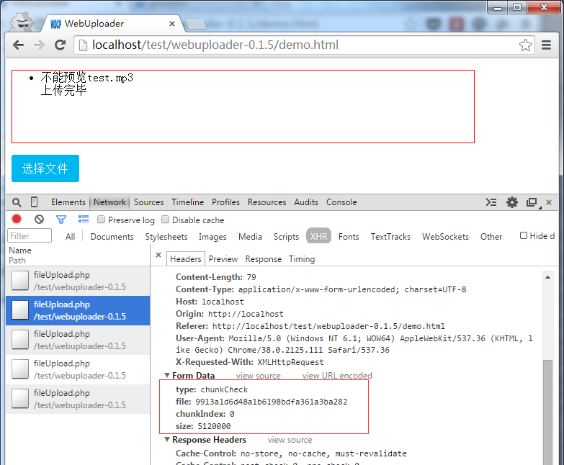Open the Audits panel
564x465 pixels.
pyautogui.click(x=306, y=202)
